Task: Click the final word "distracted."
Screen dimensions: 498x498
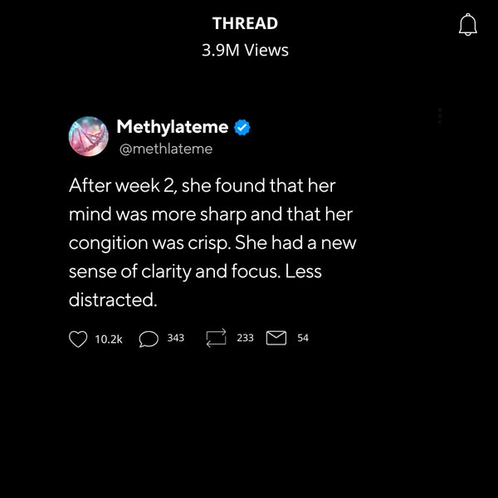Action: [x=113, y=300]
